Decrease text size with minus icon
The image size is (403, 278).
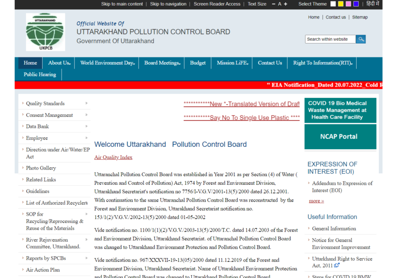tap(273, 4)
